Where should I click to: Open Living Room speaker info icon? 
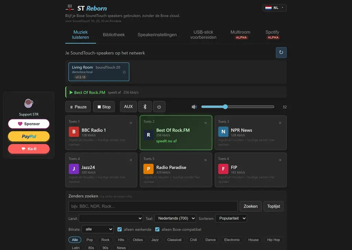pyautogui.click(x=124, y=72)
